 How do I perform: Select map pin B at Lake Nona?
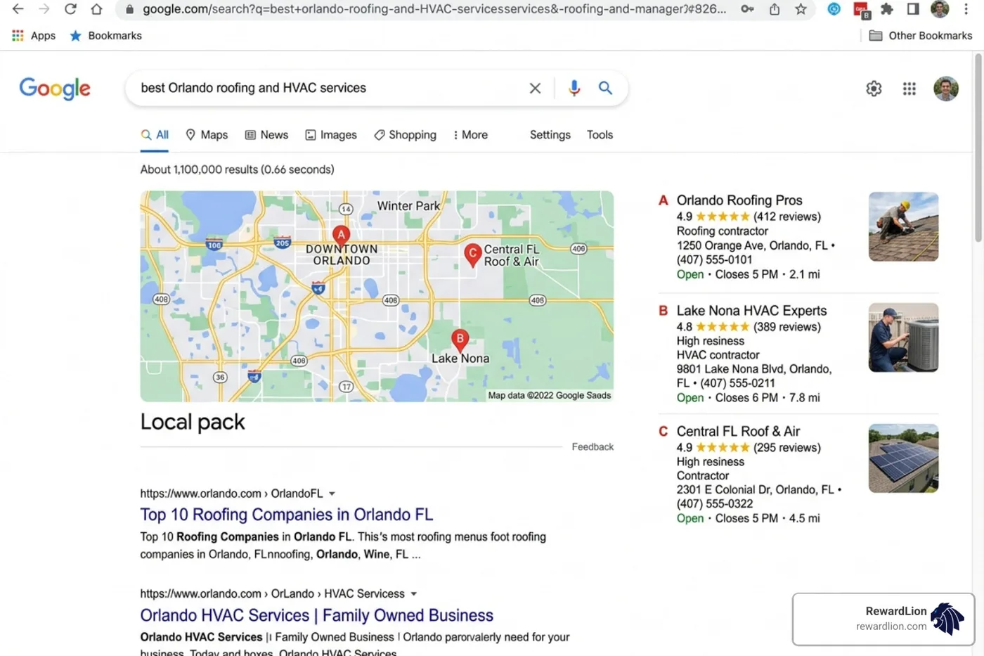(x=460, y=340)
